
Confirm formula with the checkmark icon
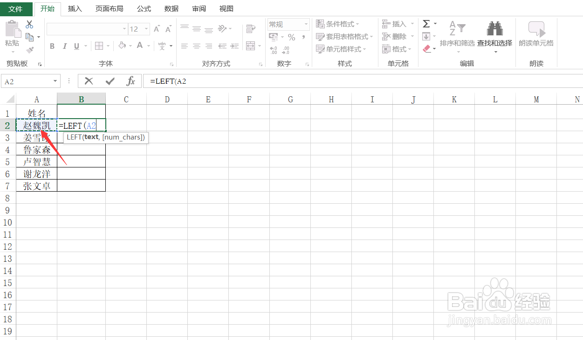[109, 80]
